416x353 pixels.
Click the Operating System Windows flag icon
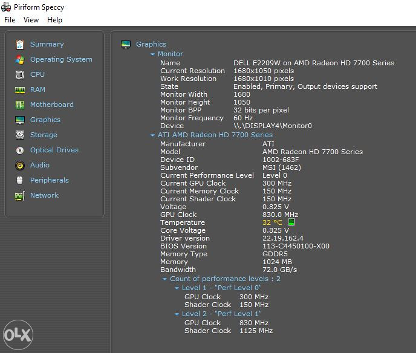point(19,60)
